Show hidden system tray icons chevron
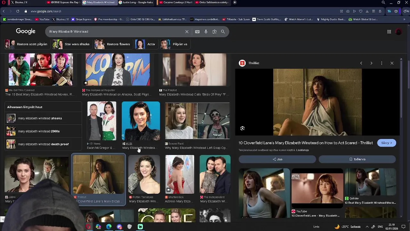Image resolution: width=410 pixels, height=231 pixels. [367, 227]
